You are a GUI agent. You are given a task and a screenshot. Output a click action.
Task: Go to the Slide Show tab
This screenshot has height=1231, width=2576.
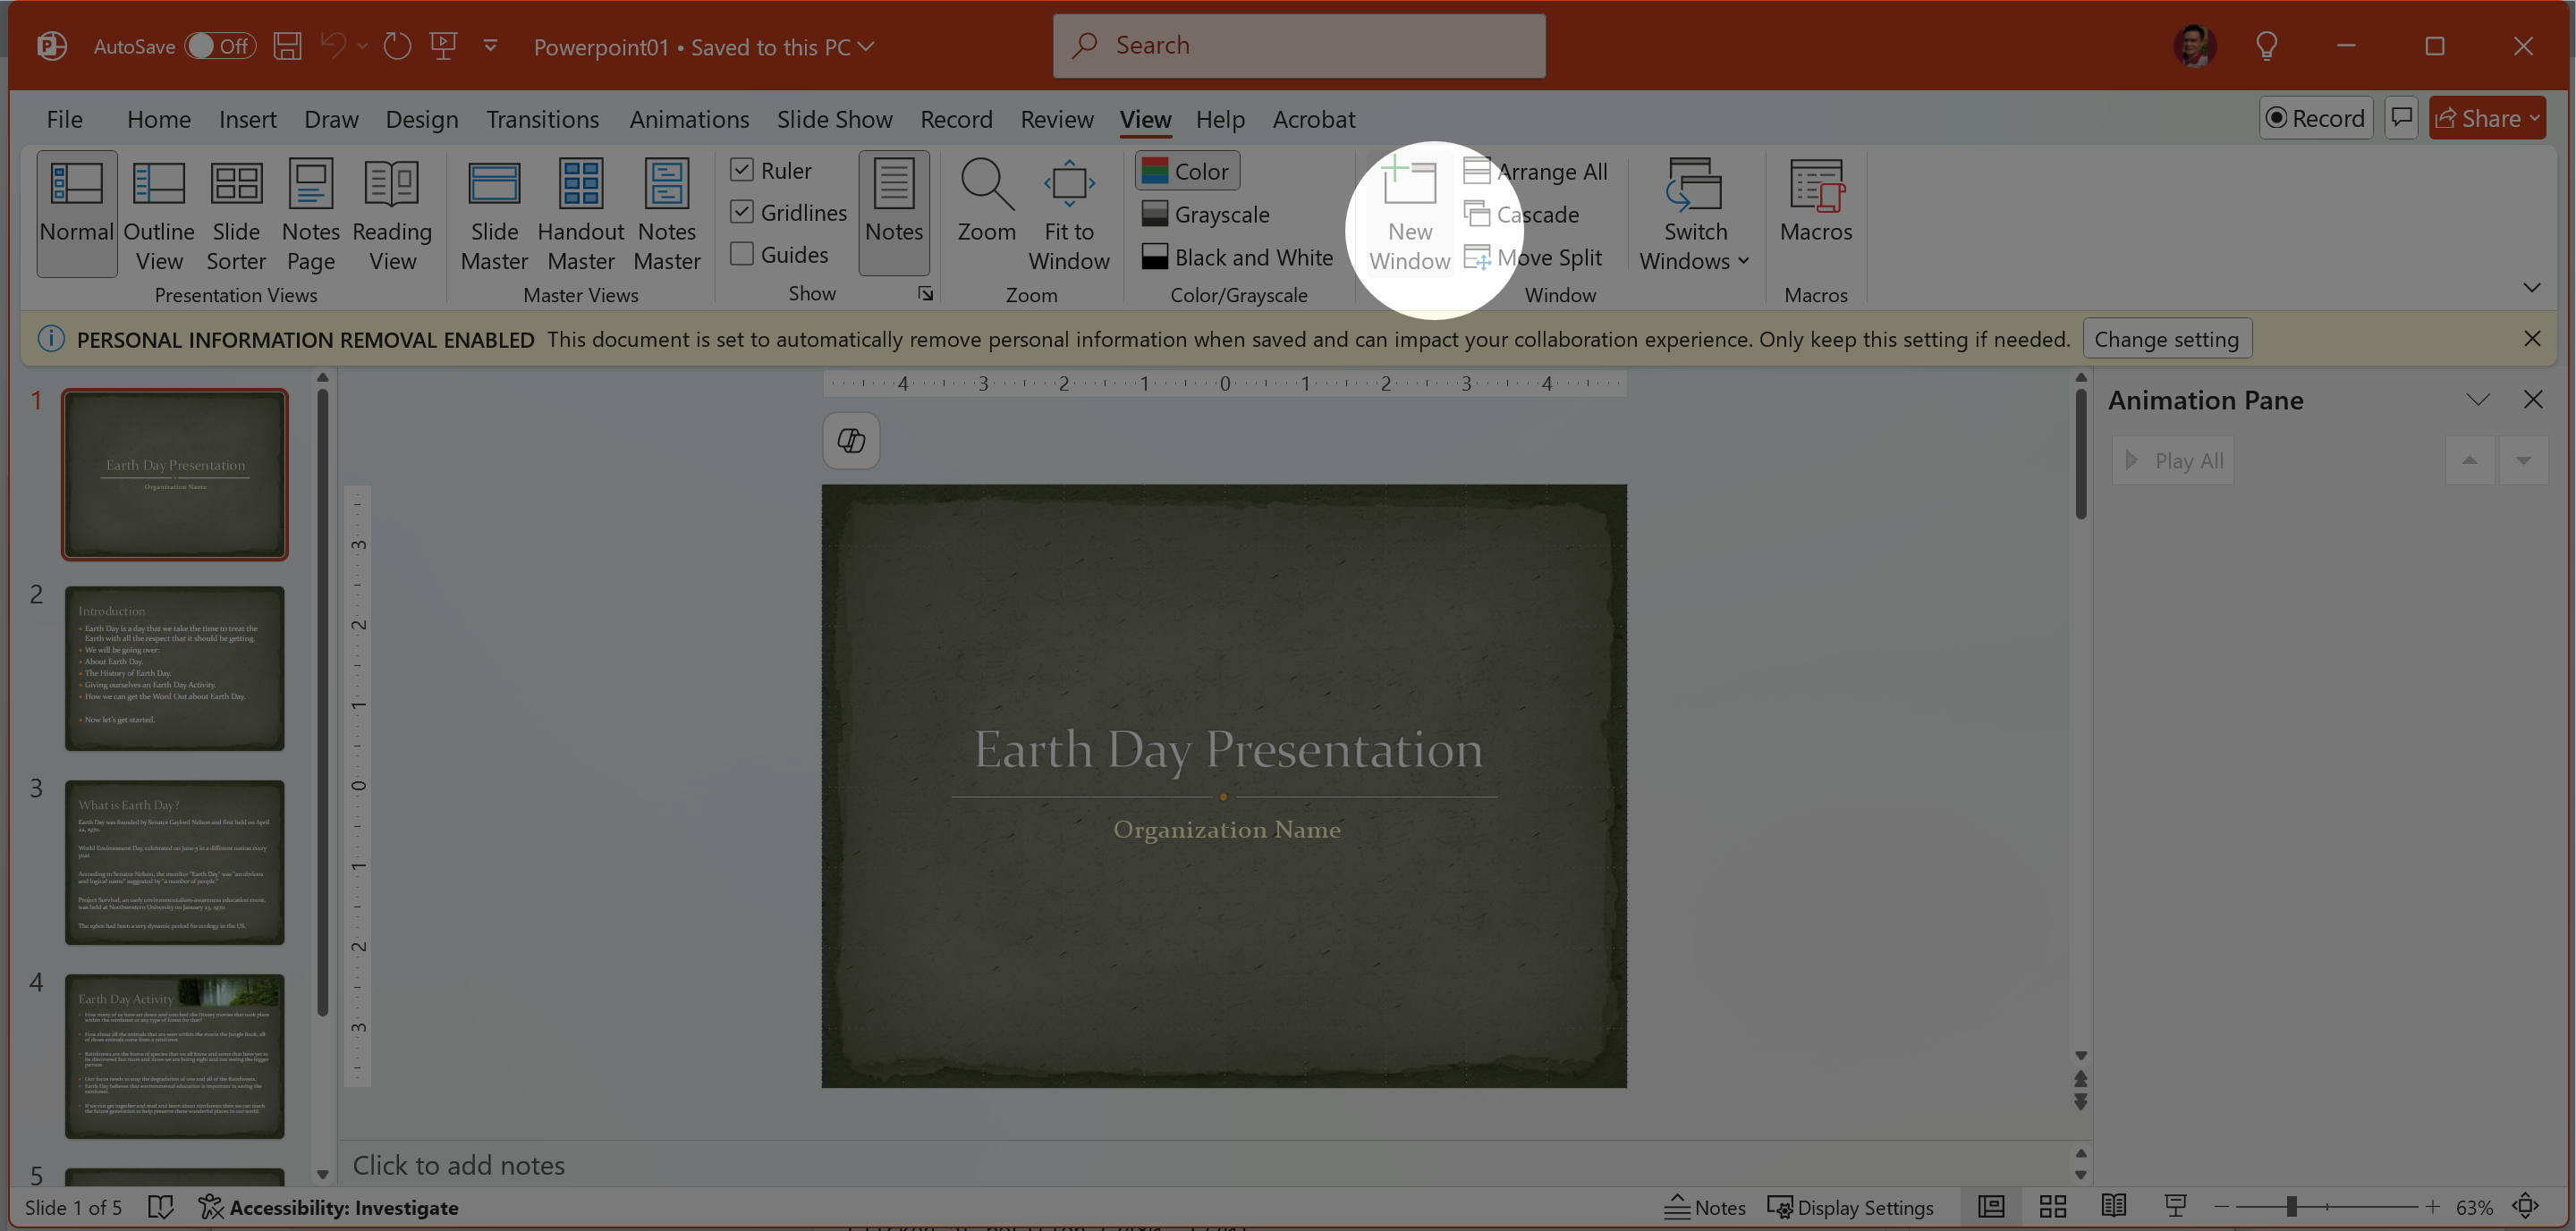[834, 119]
